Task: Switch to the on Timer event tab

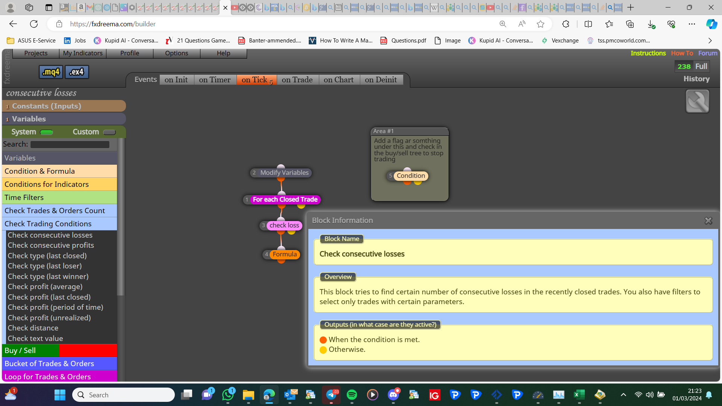Action: tap(215, 80)
